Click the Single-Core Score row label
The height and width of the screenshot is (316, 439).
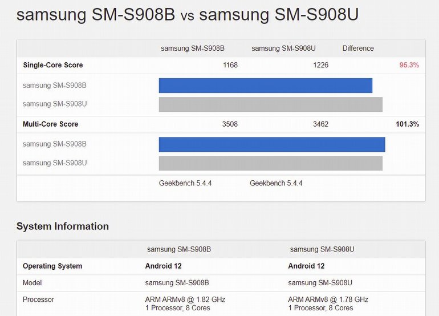point(53,65)
